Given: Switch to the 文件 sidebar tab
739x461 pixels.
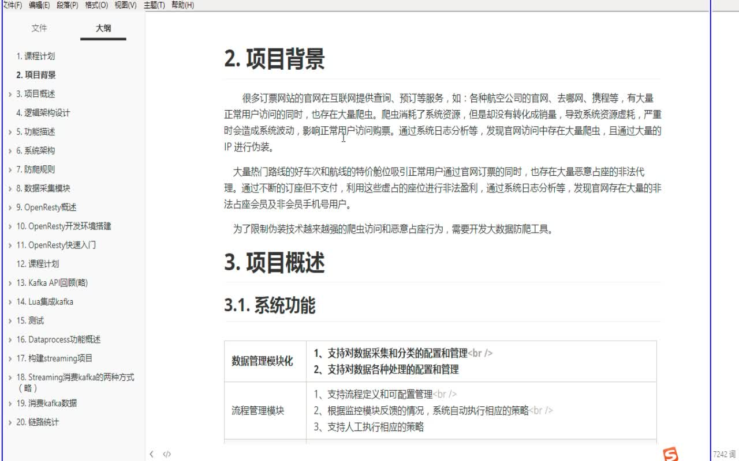Looking at the screenshot, I should tap(39, 28).
